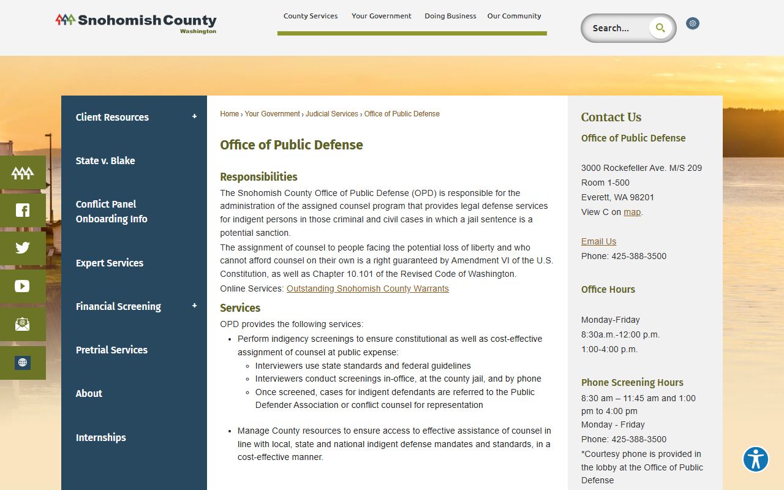Open the county trees logo sidebar icon
The height and width of the screenshot is (490, 784).
(23, 173)
